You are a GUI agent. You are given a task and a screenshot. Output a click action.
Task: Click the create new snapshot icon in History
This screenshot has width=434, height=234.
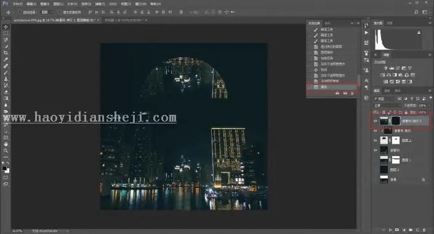(345, 93)
